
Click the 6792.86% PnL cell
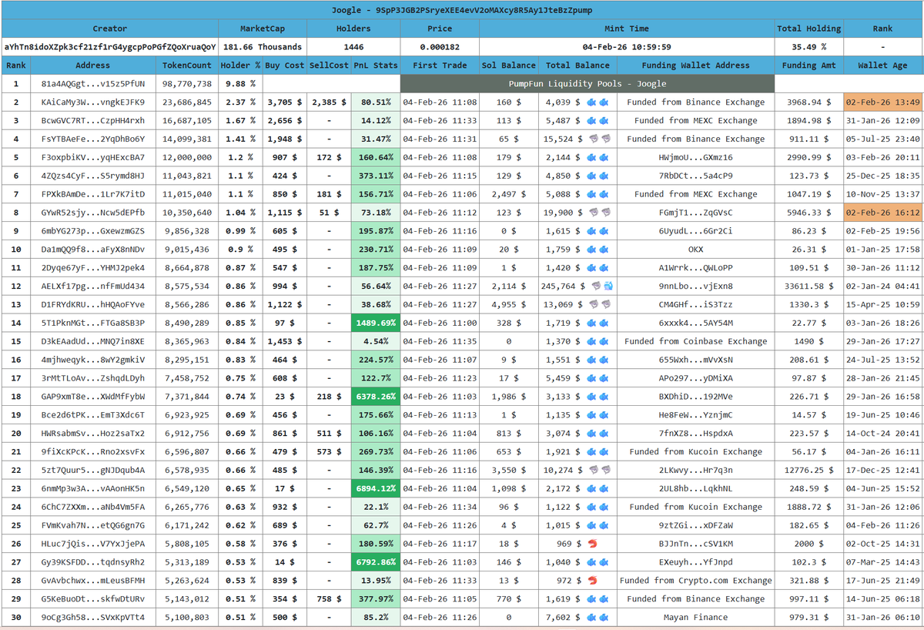tap(376, 562)
